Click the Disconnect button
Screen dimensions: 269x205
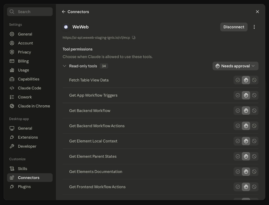pos(234,27)
